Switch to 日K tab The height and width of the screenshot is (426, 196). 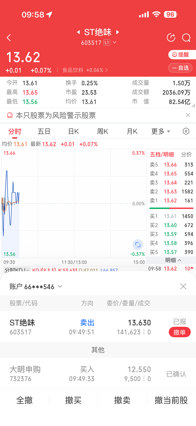pos(73,131)
